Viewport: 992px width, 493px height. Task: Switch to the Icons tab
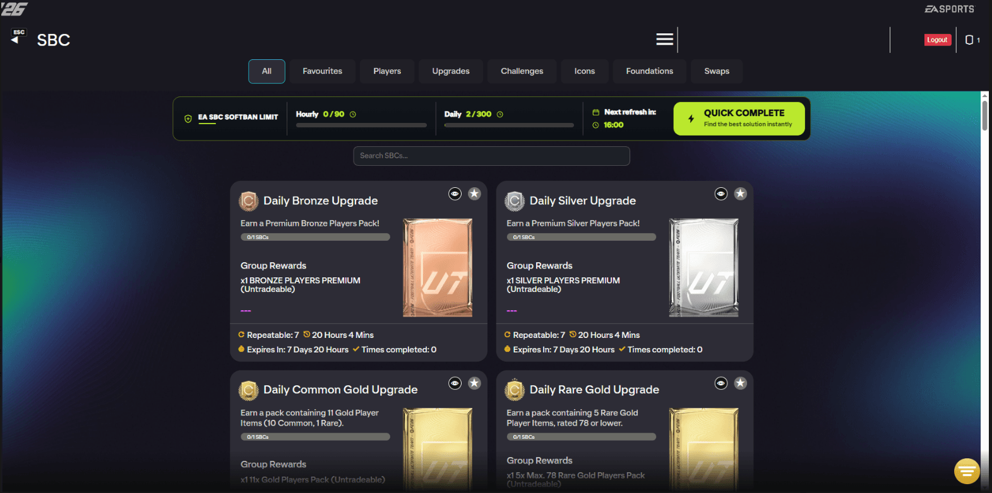point(585,71)
